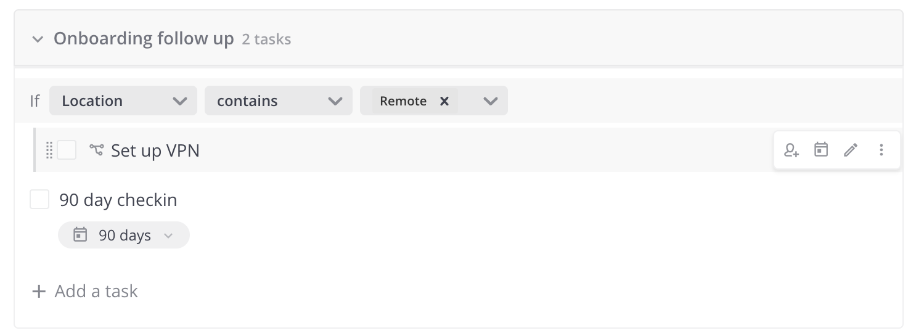Screen dimensions: 916x333
Task: Expand the Remote value dropdown arrow
Action: 490,101
